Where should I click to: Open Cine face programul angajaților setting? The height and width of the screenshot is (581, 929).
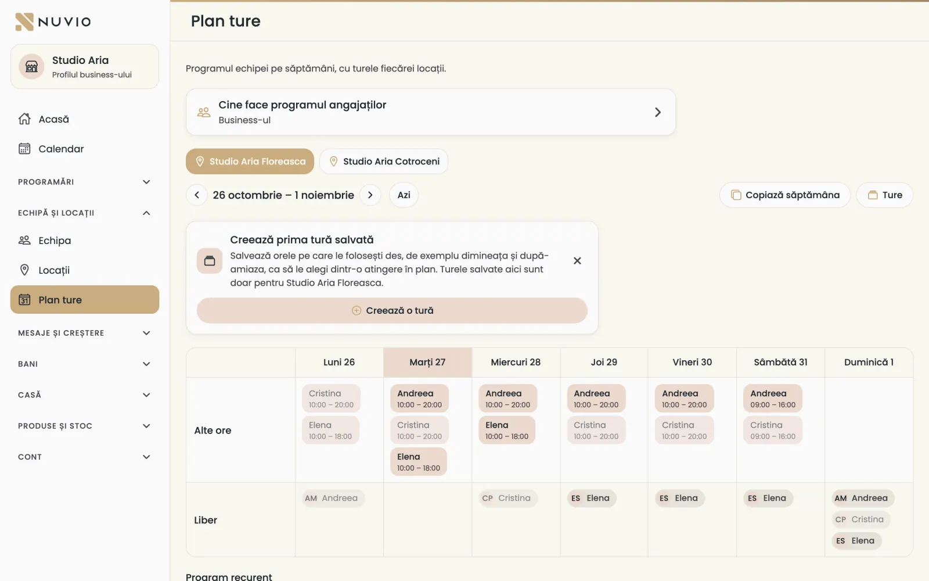point(431,112)
